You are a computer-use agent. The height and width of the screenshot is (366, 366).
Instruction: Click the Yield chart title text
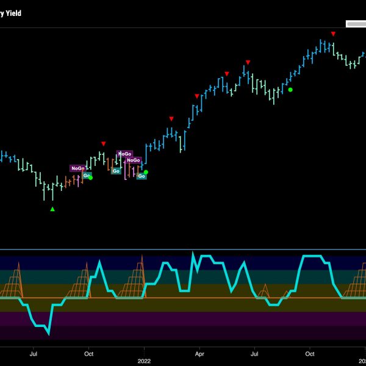tap(10, 13)
